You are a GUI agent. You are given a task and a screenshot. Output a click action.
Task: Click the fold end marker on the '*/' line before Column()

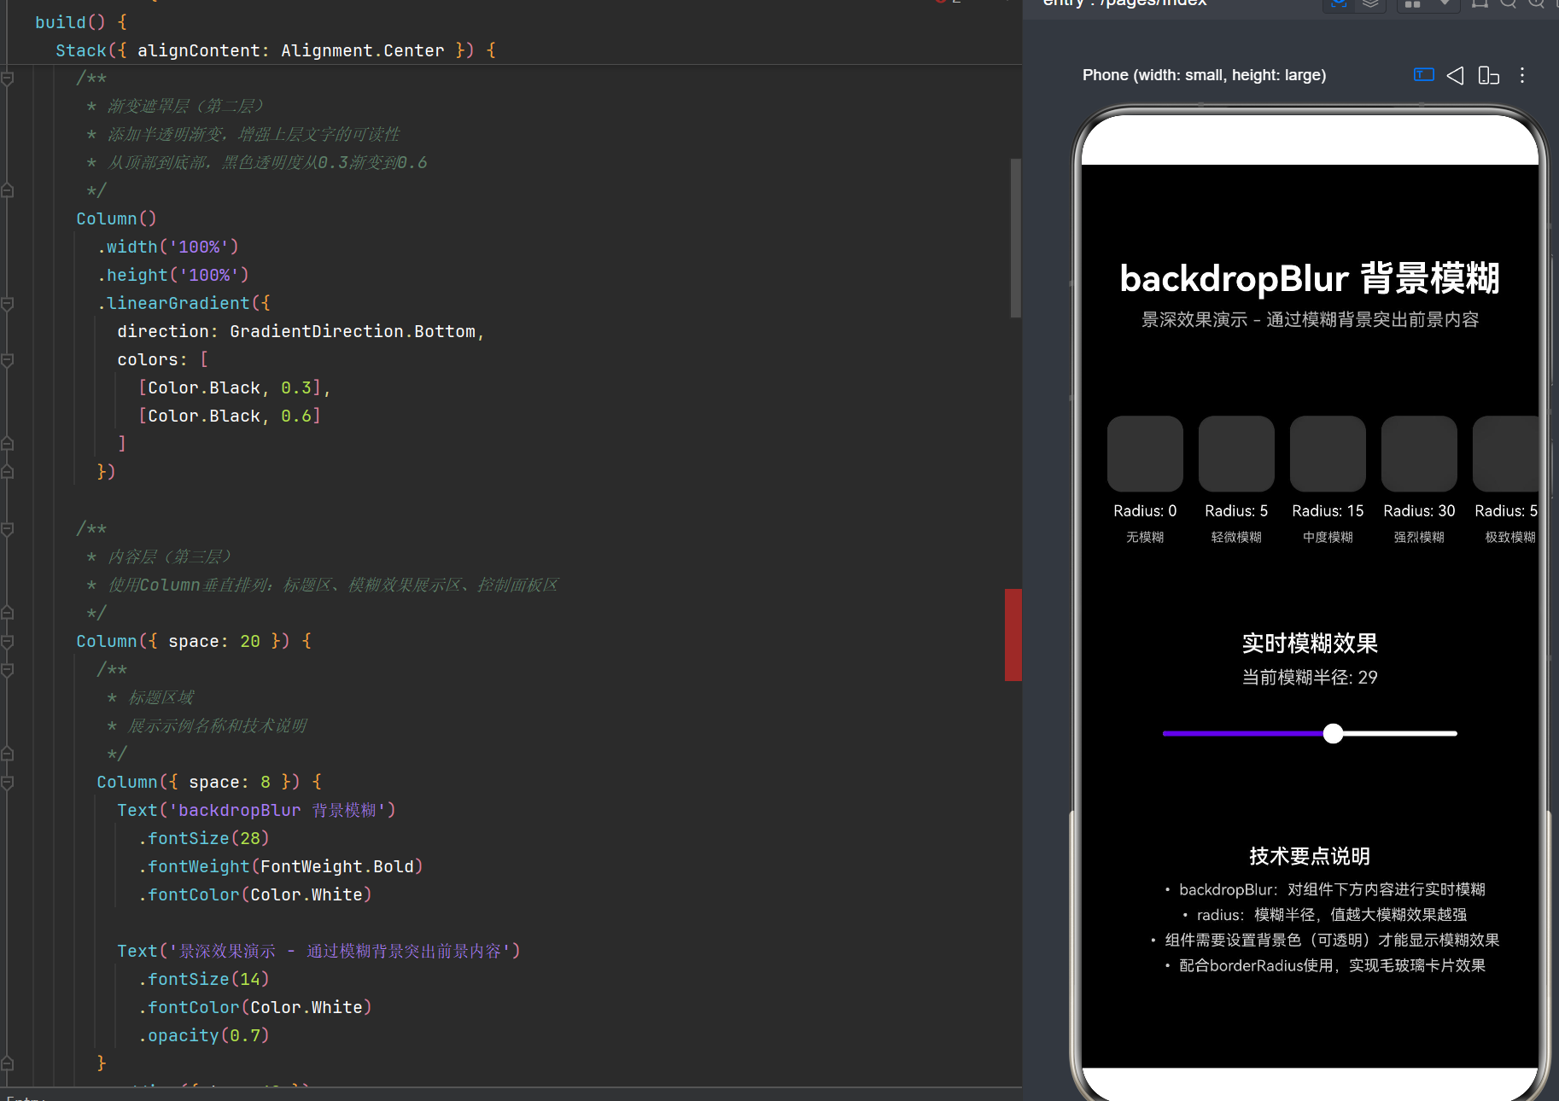point(7,190)
